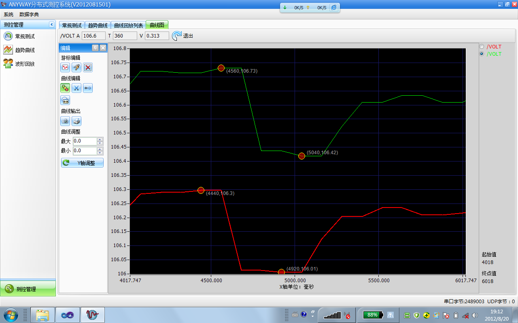This screenshot has width=518, height=323.
Task: Increase the 最大 value using up arrow
Action: (100, 139)
